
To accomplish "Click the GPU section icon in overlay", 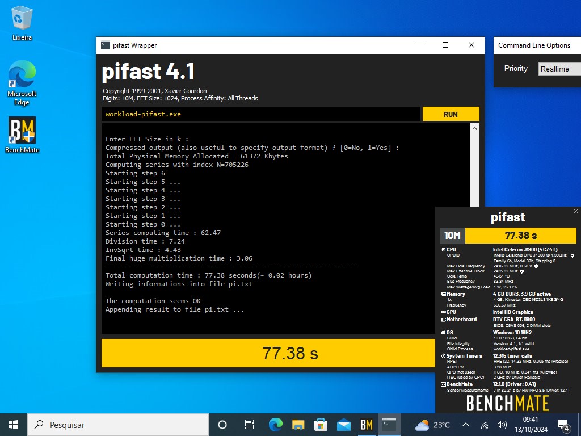I will 443,312.
